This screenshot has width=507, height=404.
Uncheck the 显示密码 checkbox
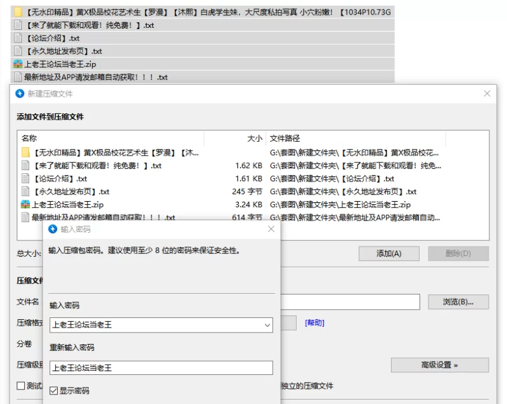[54, 391]
